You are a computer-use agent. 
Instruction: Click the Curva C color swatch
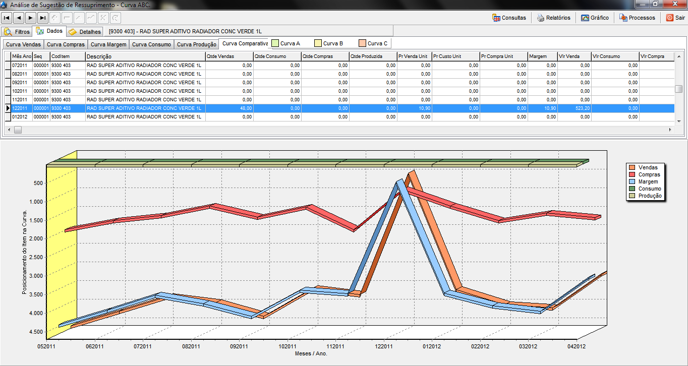point(363,43)
